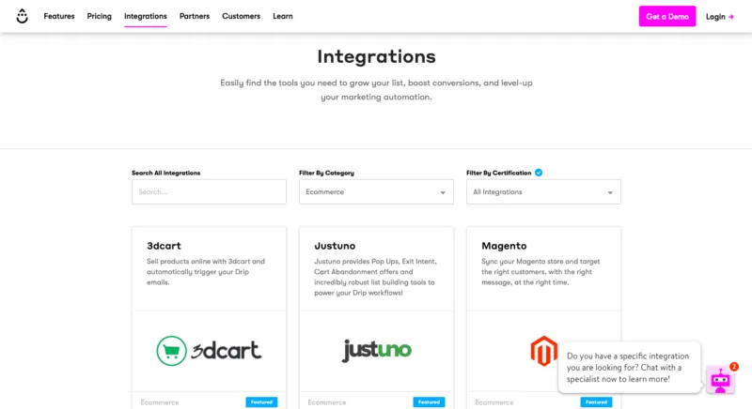Click the 3dcart description text
The height and width of the screenshot is (409, 752).
click(206, 272)
